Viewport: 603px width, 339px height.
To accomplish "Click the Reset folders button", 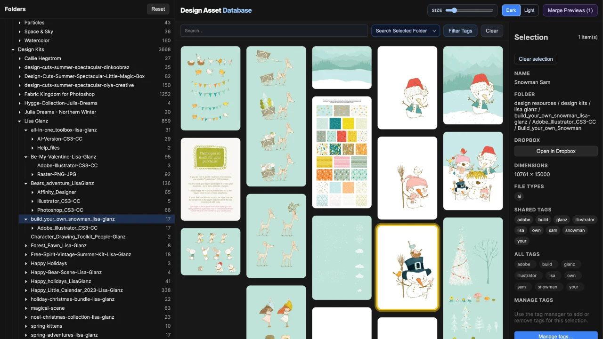I will pyautogui.click(x=158, y=9).
